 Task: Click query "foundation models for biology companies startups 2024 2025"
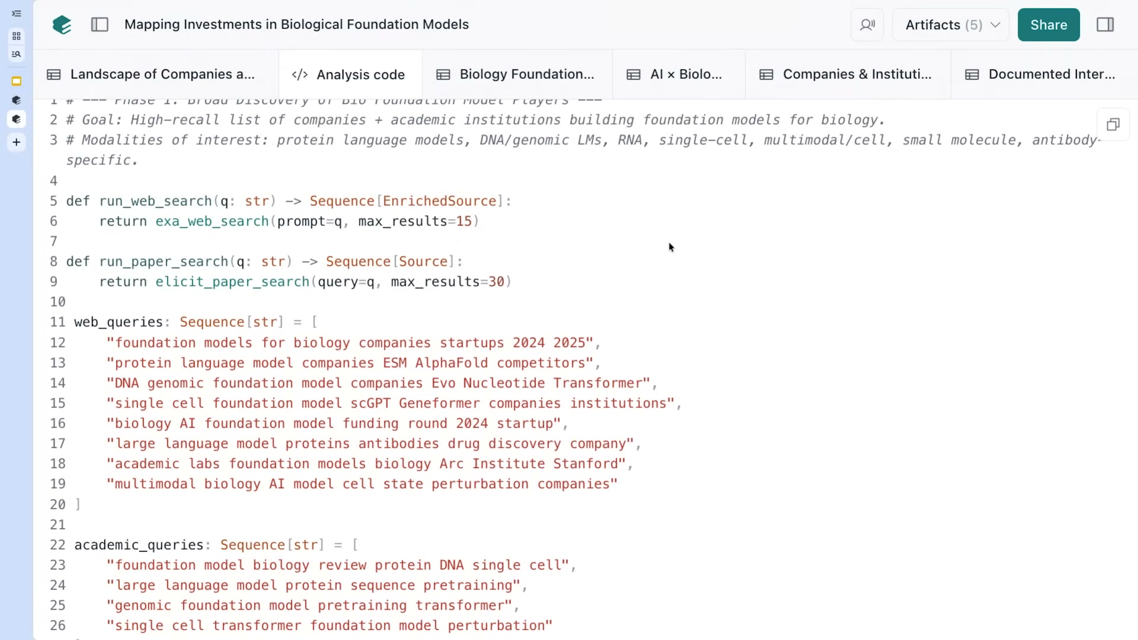(354, 343)
